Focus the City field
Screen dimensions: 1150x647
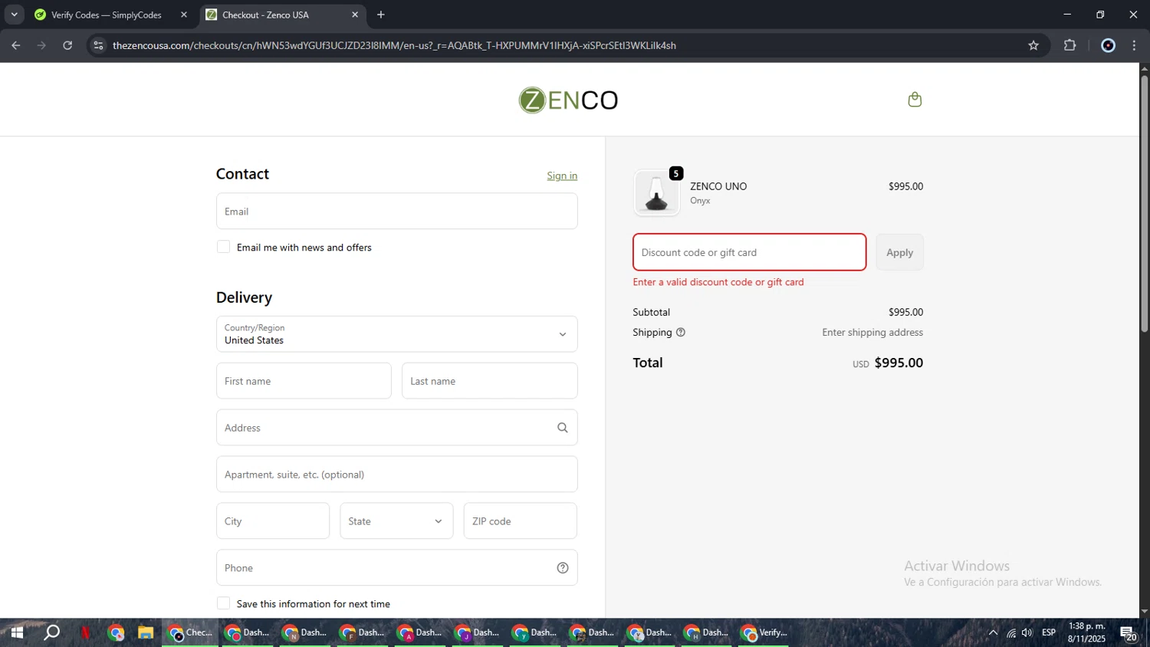click(273, 521)
